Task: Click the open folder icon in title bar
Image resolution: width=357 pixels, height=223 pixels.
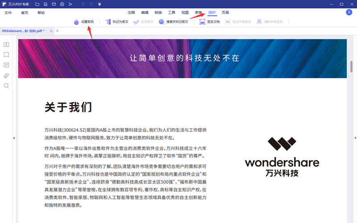Action: [x=38, y=4]
